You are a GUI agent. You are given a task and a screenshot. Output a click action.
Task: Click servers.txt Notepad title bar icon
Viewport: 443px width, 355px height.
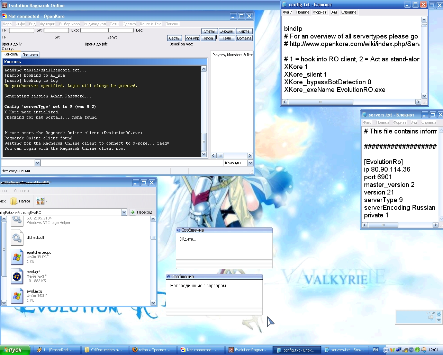pos(364,115)
